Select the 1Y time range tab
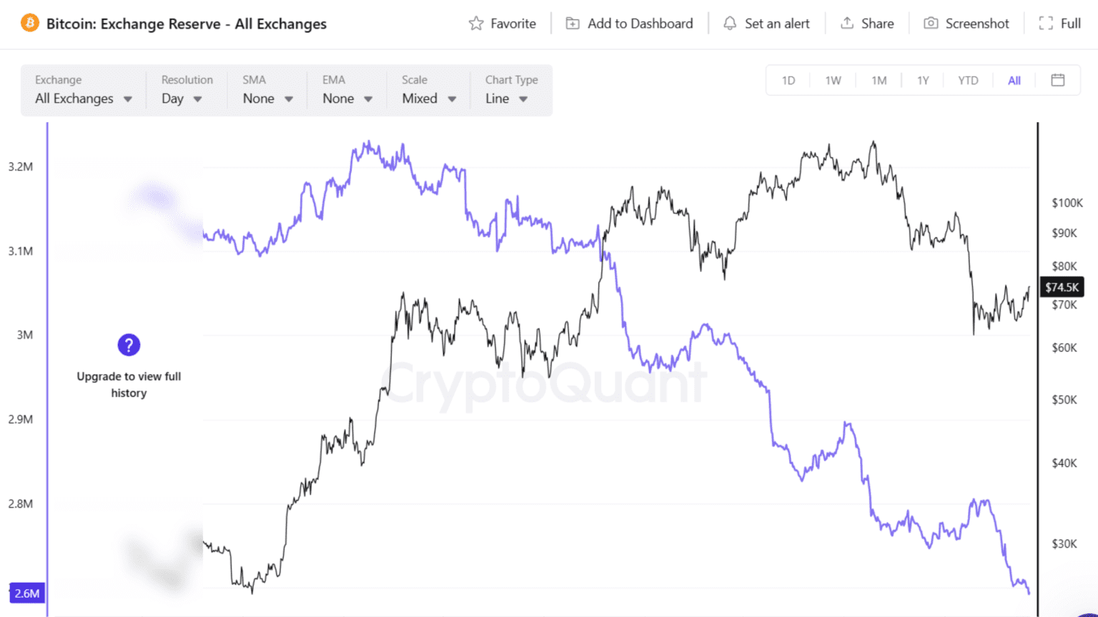This screenshot has width=1098, height=617. pyautogui.click(x=922, y=80)
